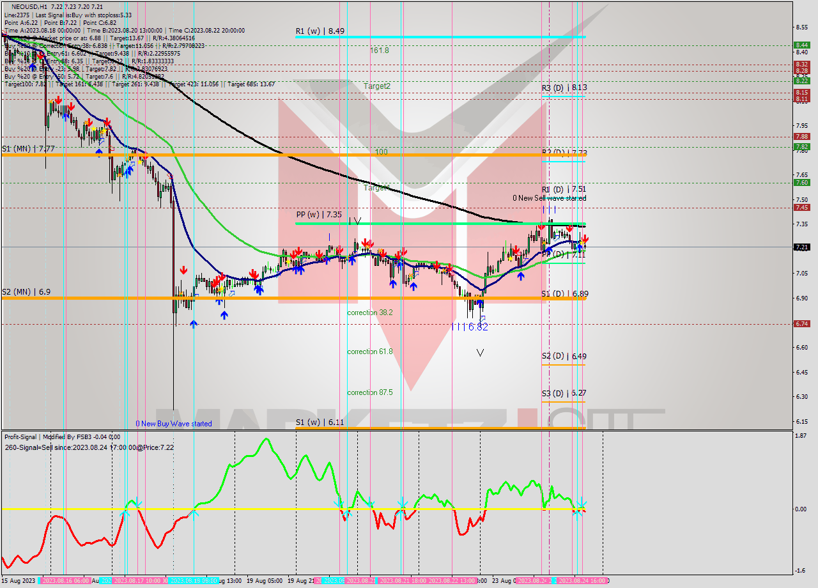Select the 'S1 (D) | 6.89' support label
Image resolution: width=818 pixels, height=588 pixels.
click(x=565, y=294)
